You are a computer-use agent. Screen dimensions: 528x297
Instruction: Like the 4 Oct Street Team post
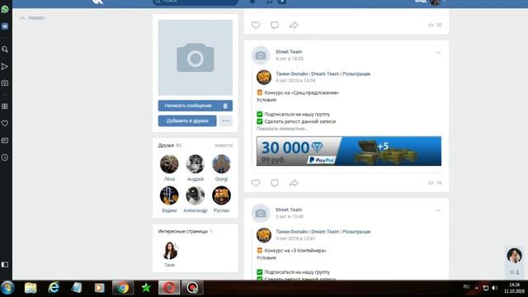click(x=256, y=183)
